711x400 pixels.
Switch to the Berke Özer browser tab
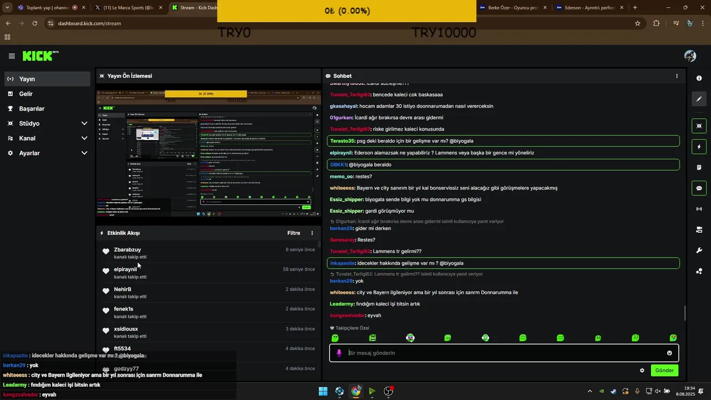point(513,8)
